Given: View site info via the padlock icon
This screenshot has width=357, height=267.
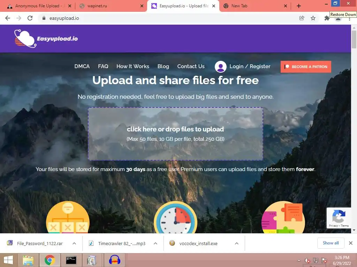Looking at the screenshot, I should pos(44,18).
